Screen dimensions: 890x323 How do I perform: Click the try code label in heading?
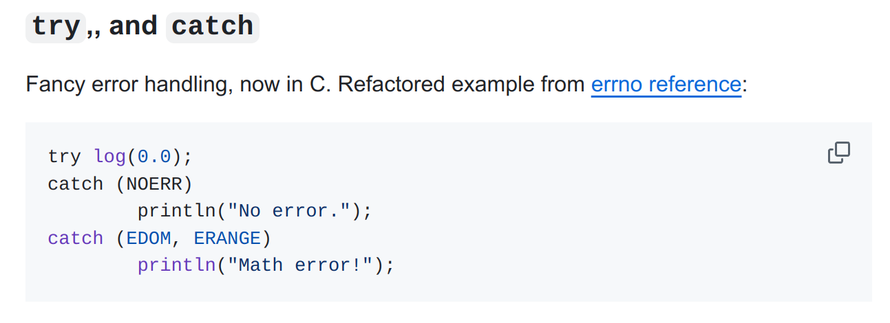(x=56, y=27)
